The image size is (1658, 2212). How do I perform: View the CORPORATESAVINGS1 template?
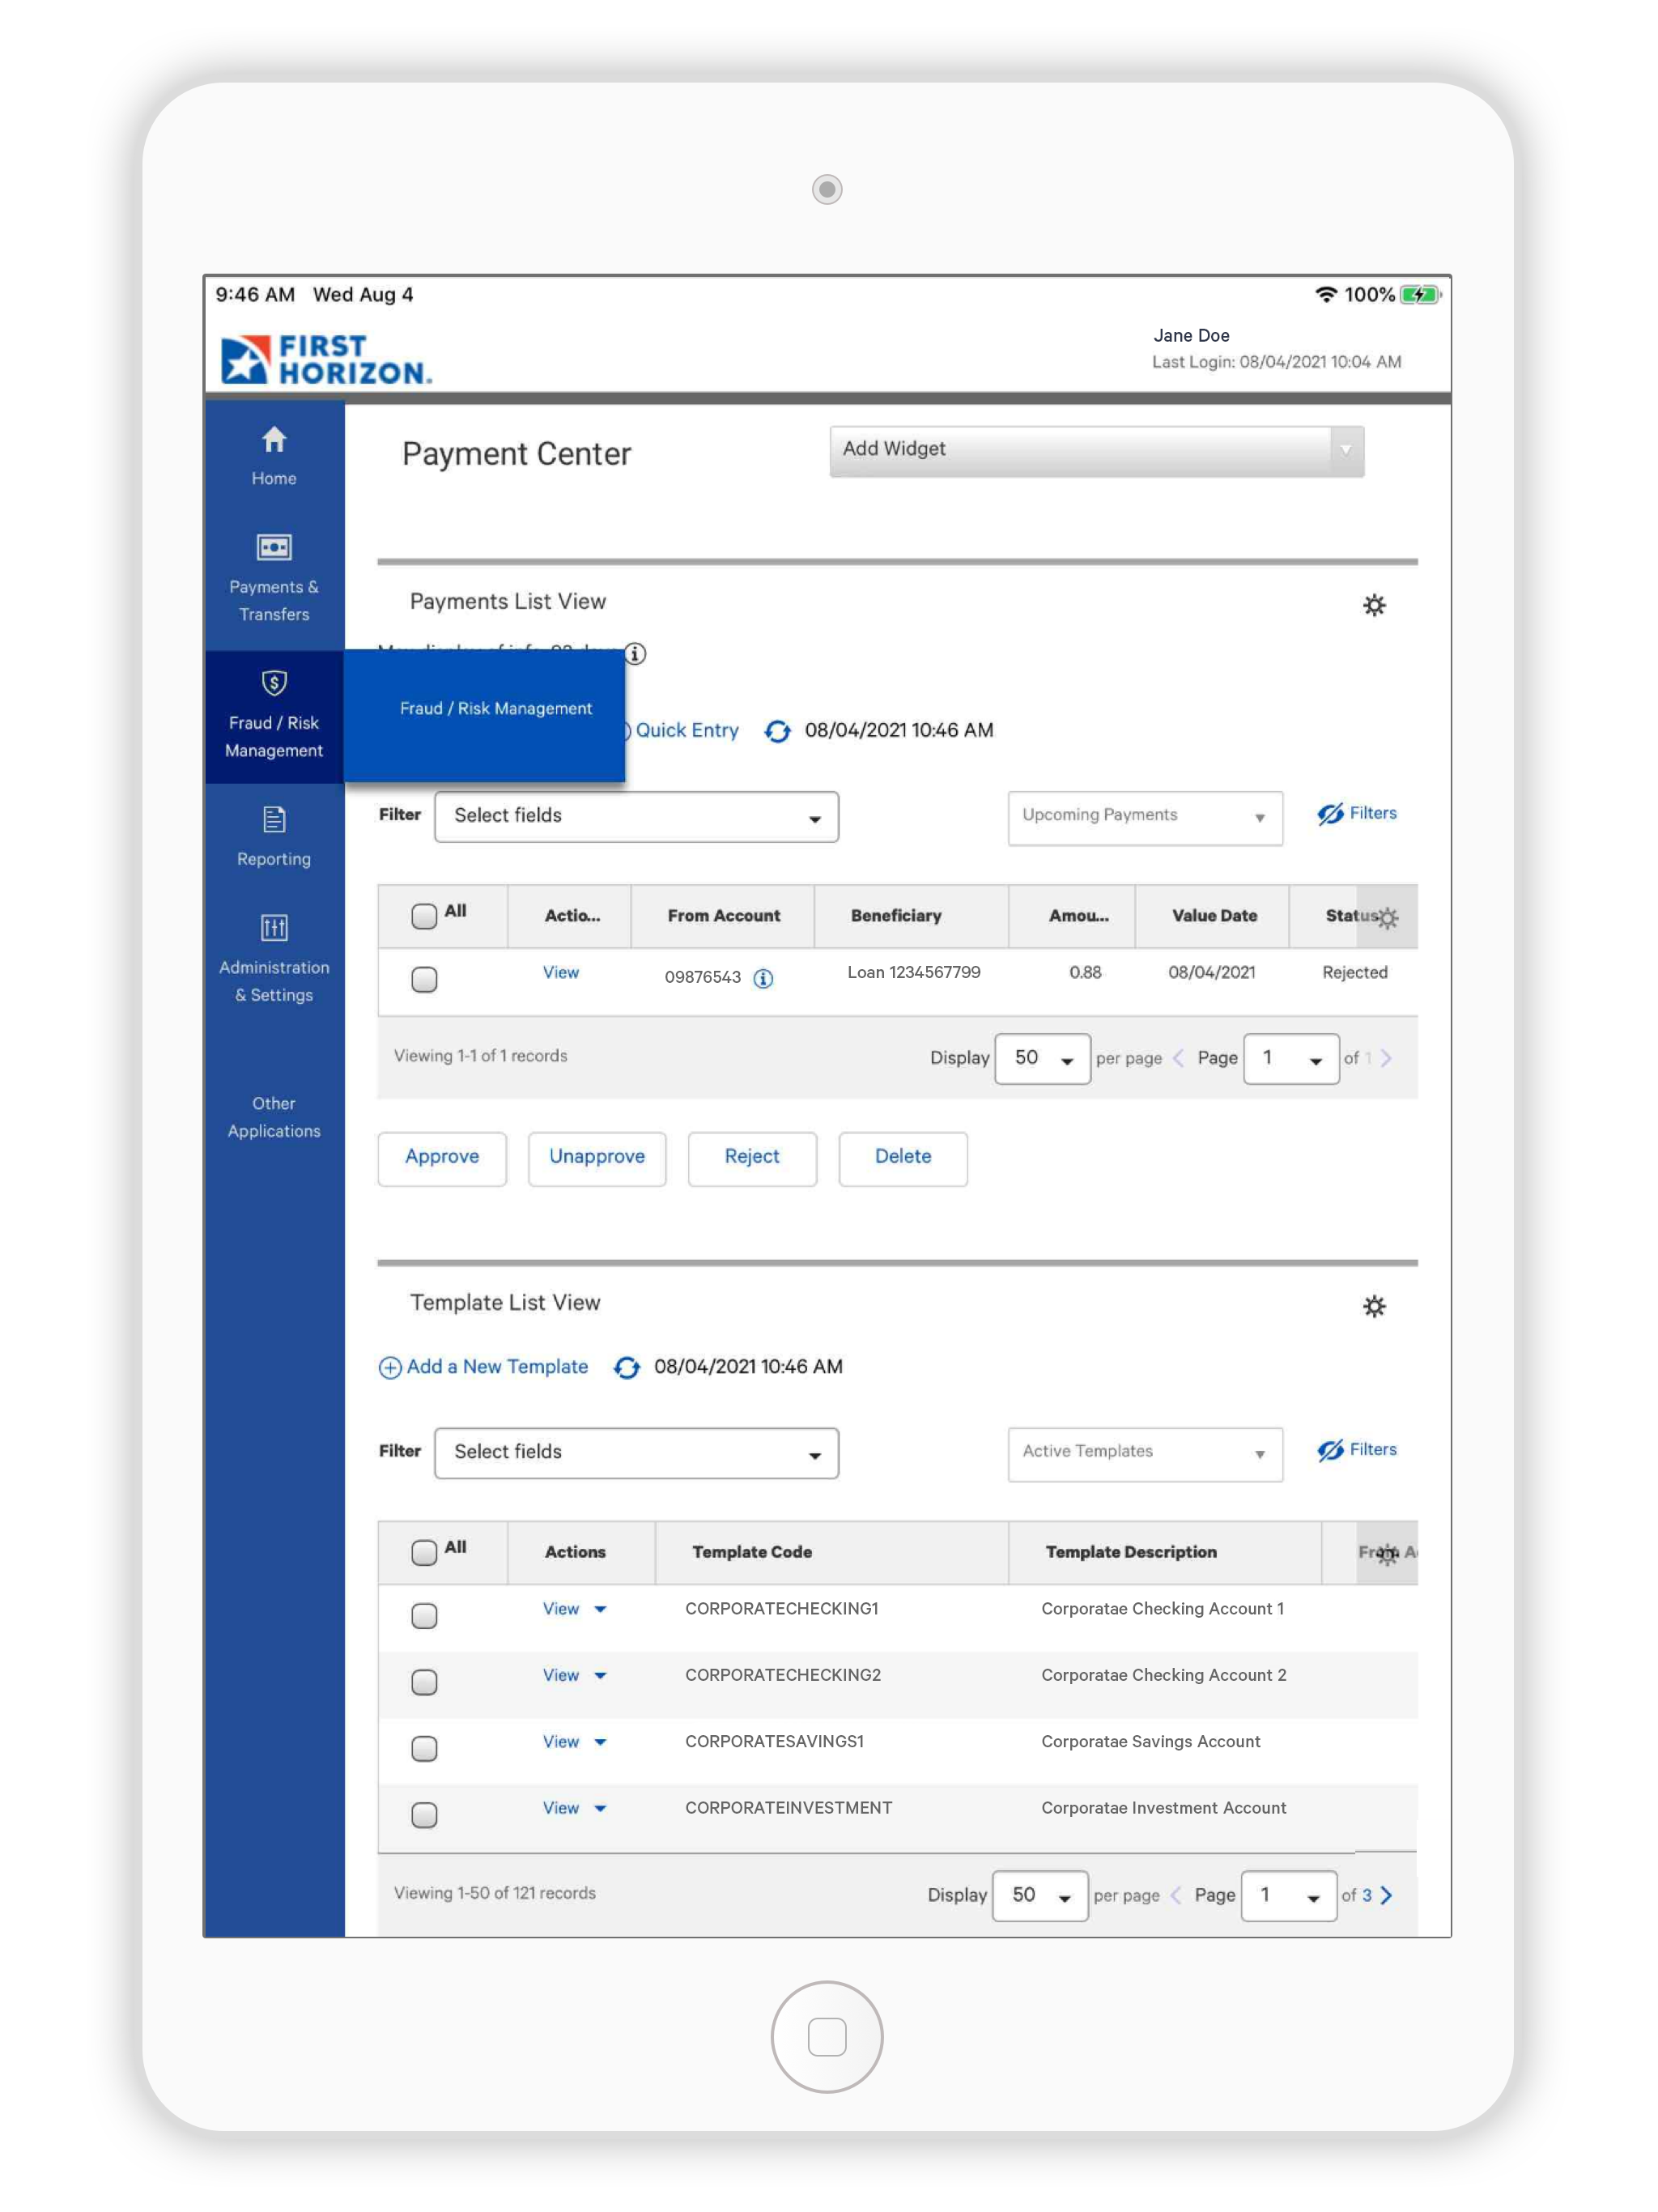[x=561, y=1741]
